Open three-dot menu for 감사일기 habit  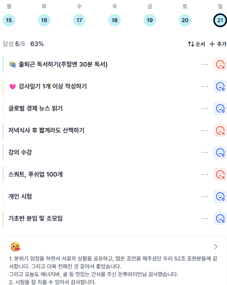(x=204, y=87)
